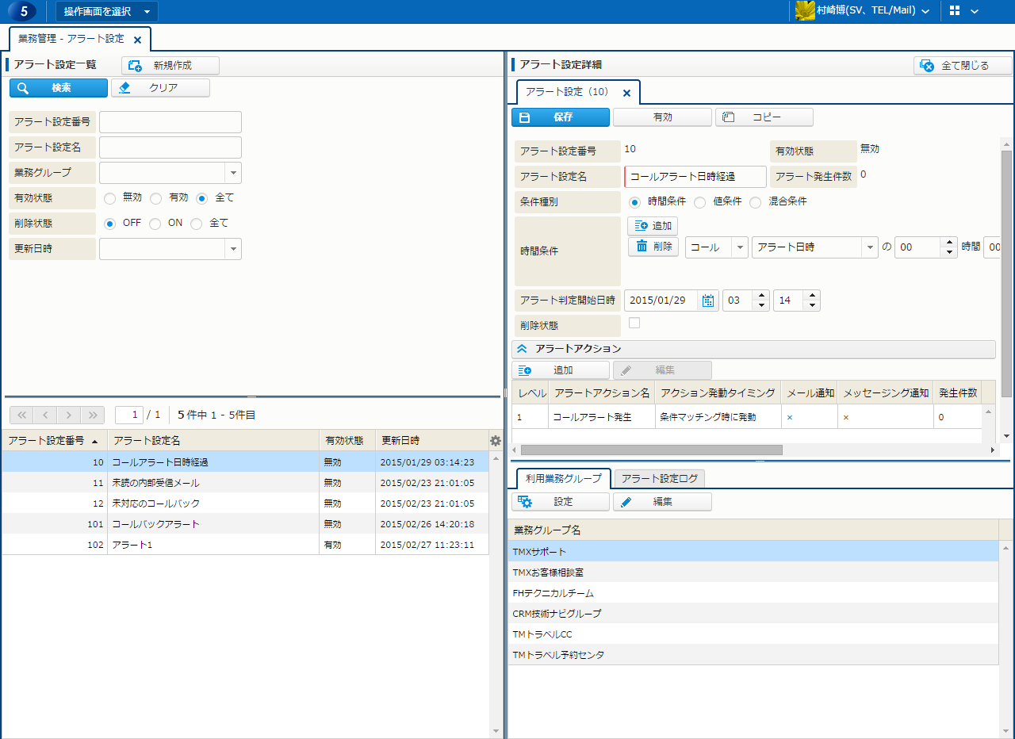Click the アラート設定名 search input field

[170, 147]
